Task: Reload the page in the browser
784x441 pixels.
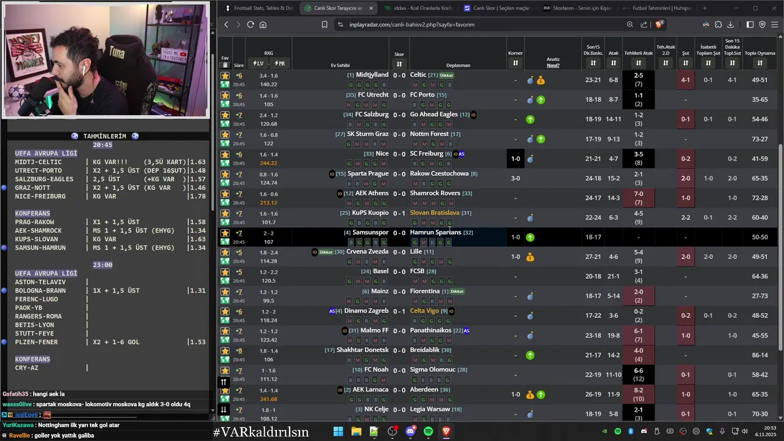Action: [251, 24]
